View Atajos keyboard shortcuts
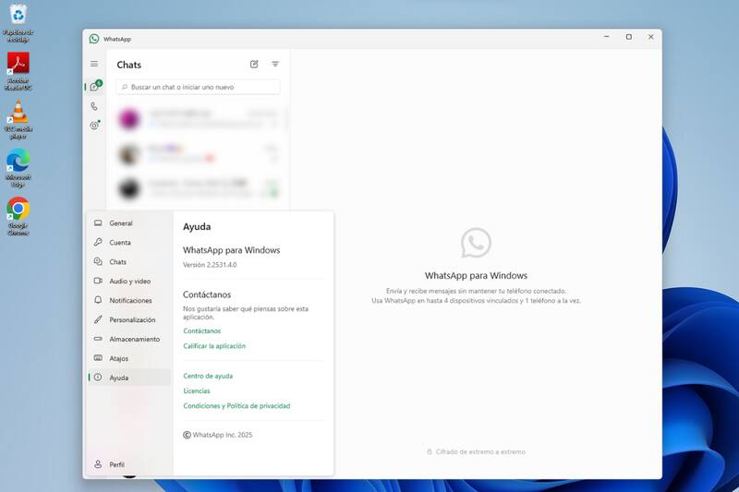Viewport: 739px width, 492px height. (118, 358)
